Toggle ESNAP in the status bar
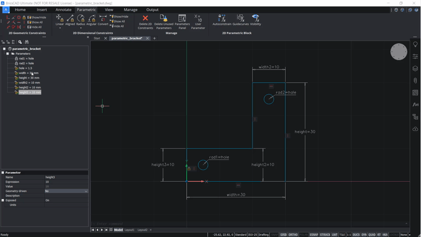This screenshot has width=421, height=237. [x=314, y=234]
